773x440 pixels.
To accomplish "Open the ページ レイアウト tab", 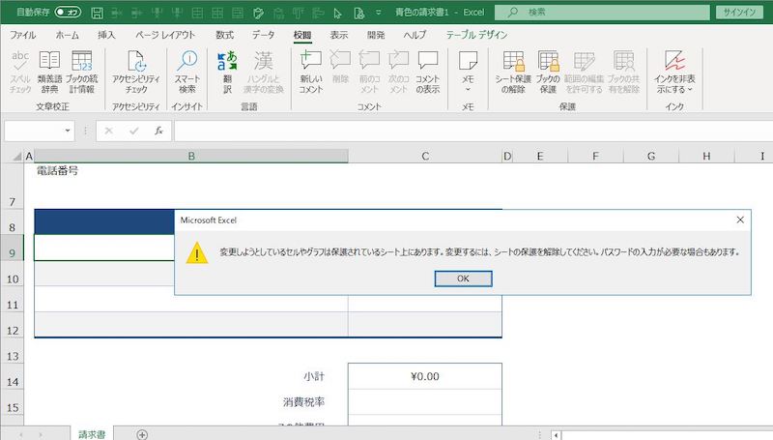I will tap(165, 35).
